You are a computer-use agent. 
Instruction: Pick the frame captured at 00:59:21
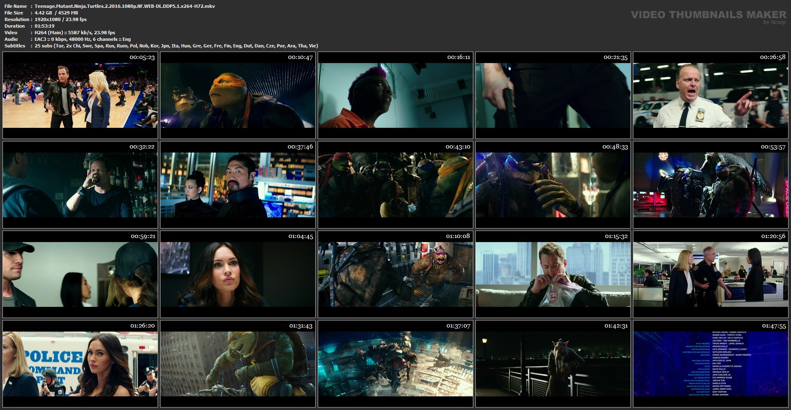(x=80, y=274)
